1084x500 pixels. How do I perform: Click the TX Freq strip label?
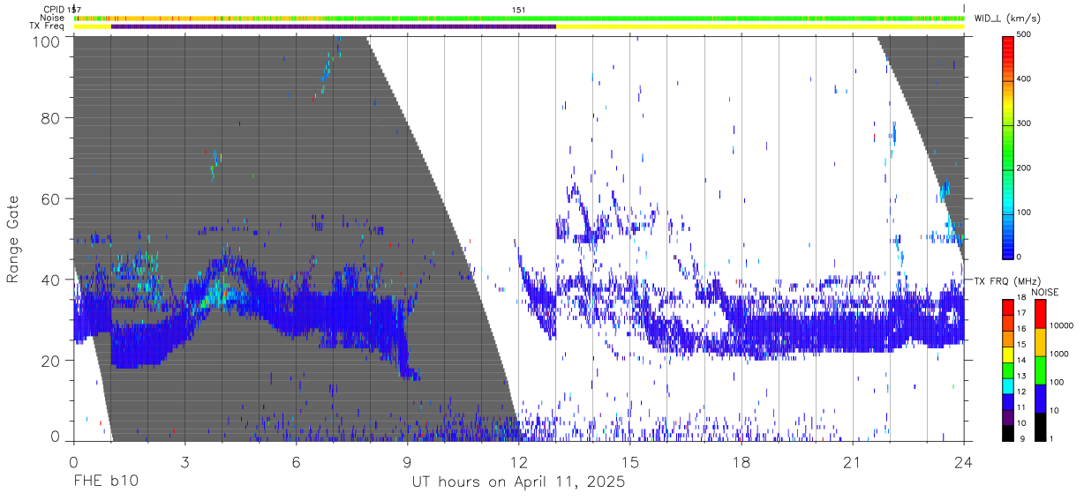click(x=48, y=26)
